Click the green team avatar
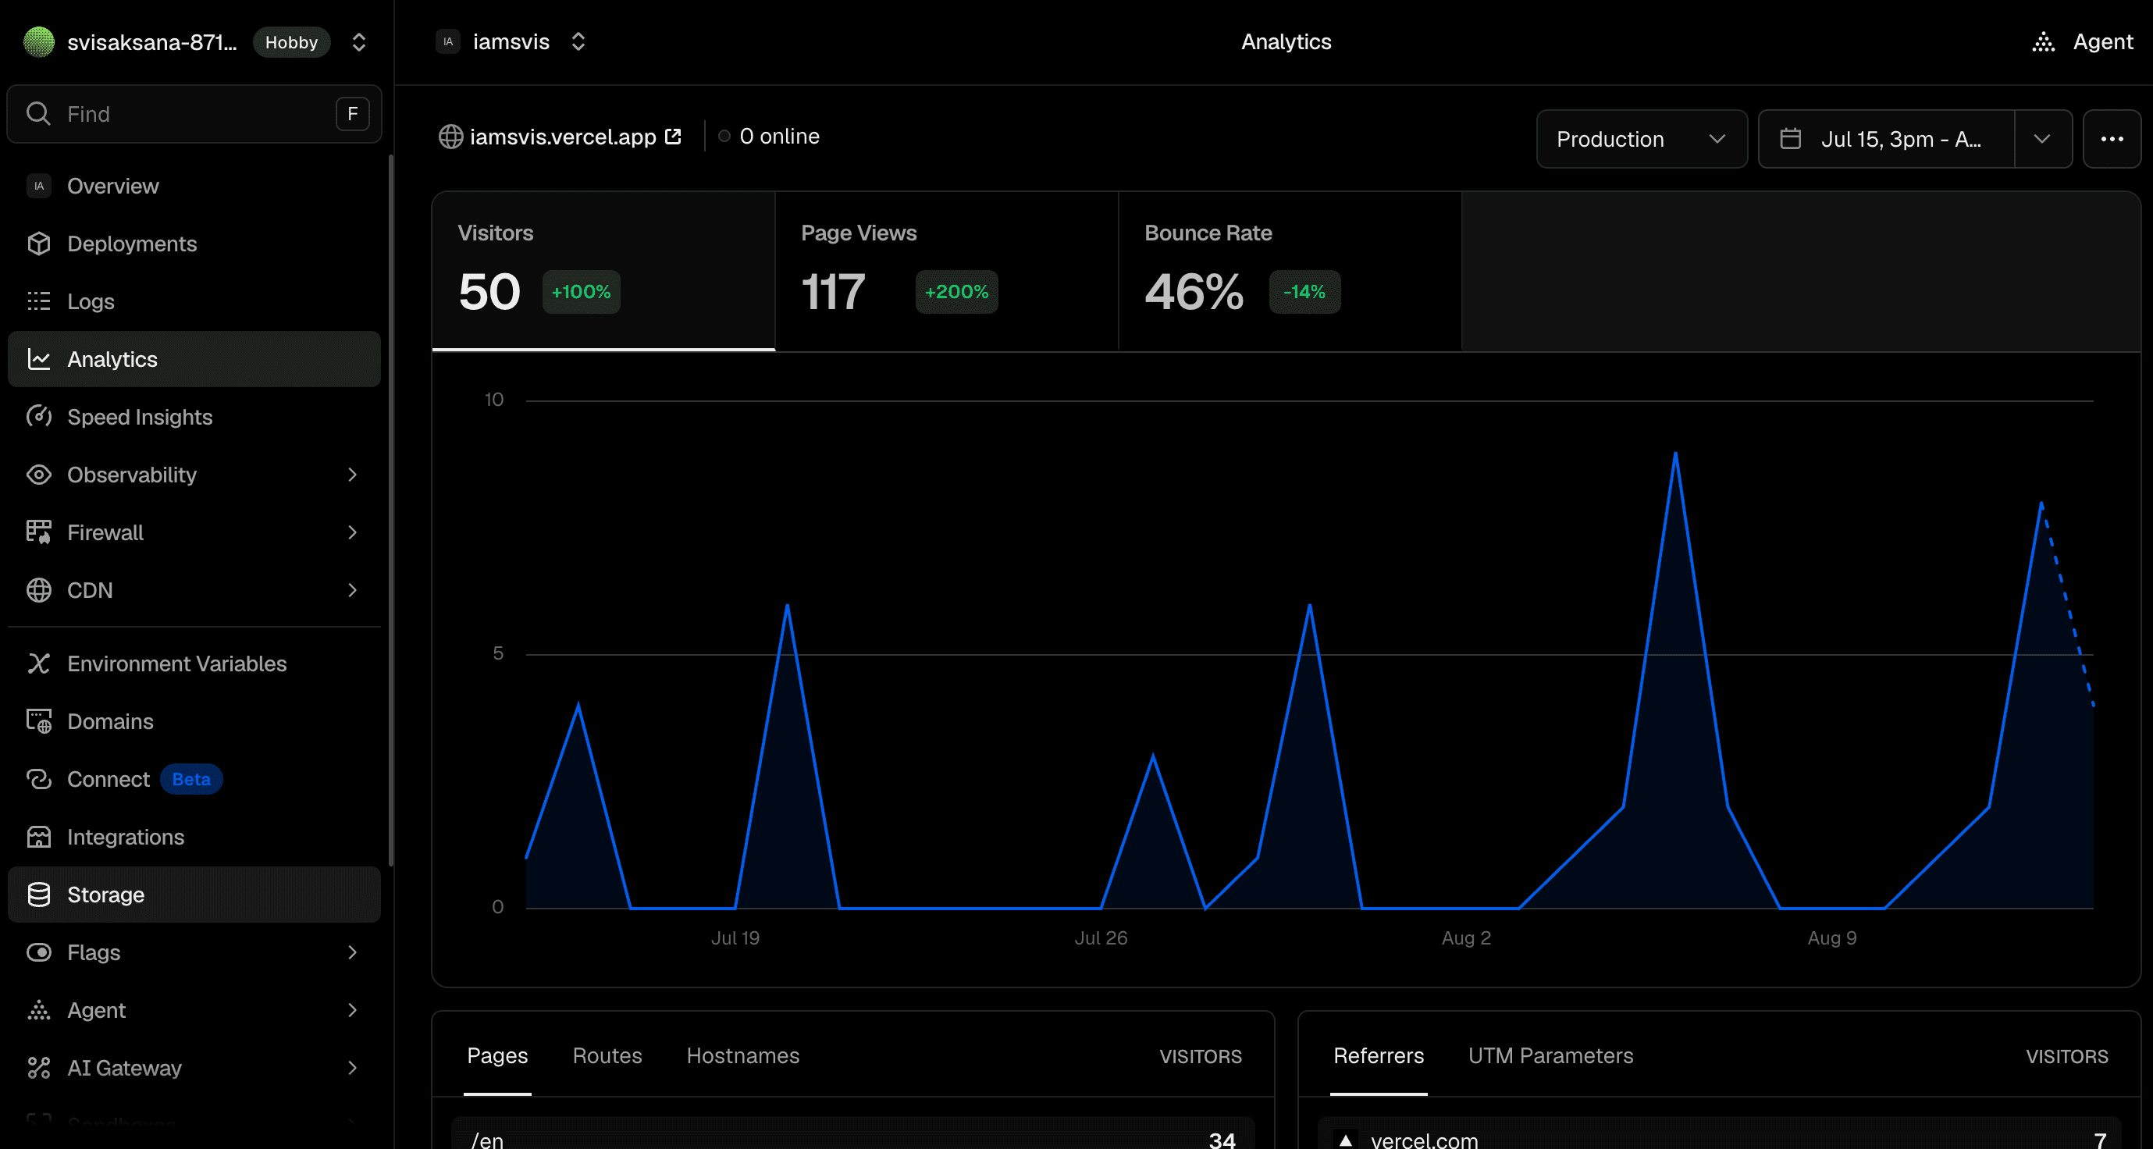 click(38, 41)
